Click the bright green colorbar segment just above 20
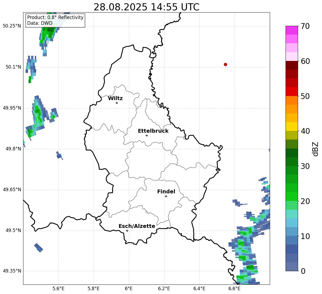This screenshot has height=294, width=322. pos(292,196)
